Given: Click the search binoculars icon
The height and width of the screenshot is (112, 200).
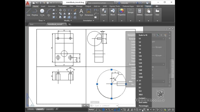Looking at the screenshot, I should pyautogui.click(x=116, y=3).
